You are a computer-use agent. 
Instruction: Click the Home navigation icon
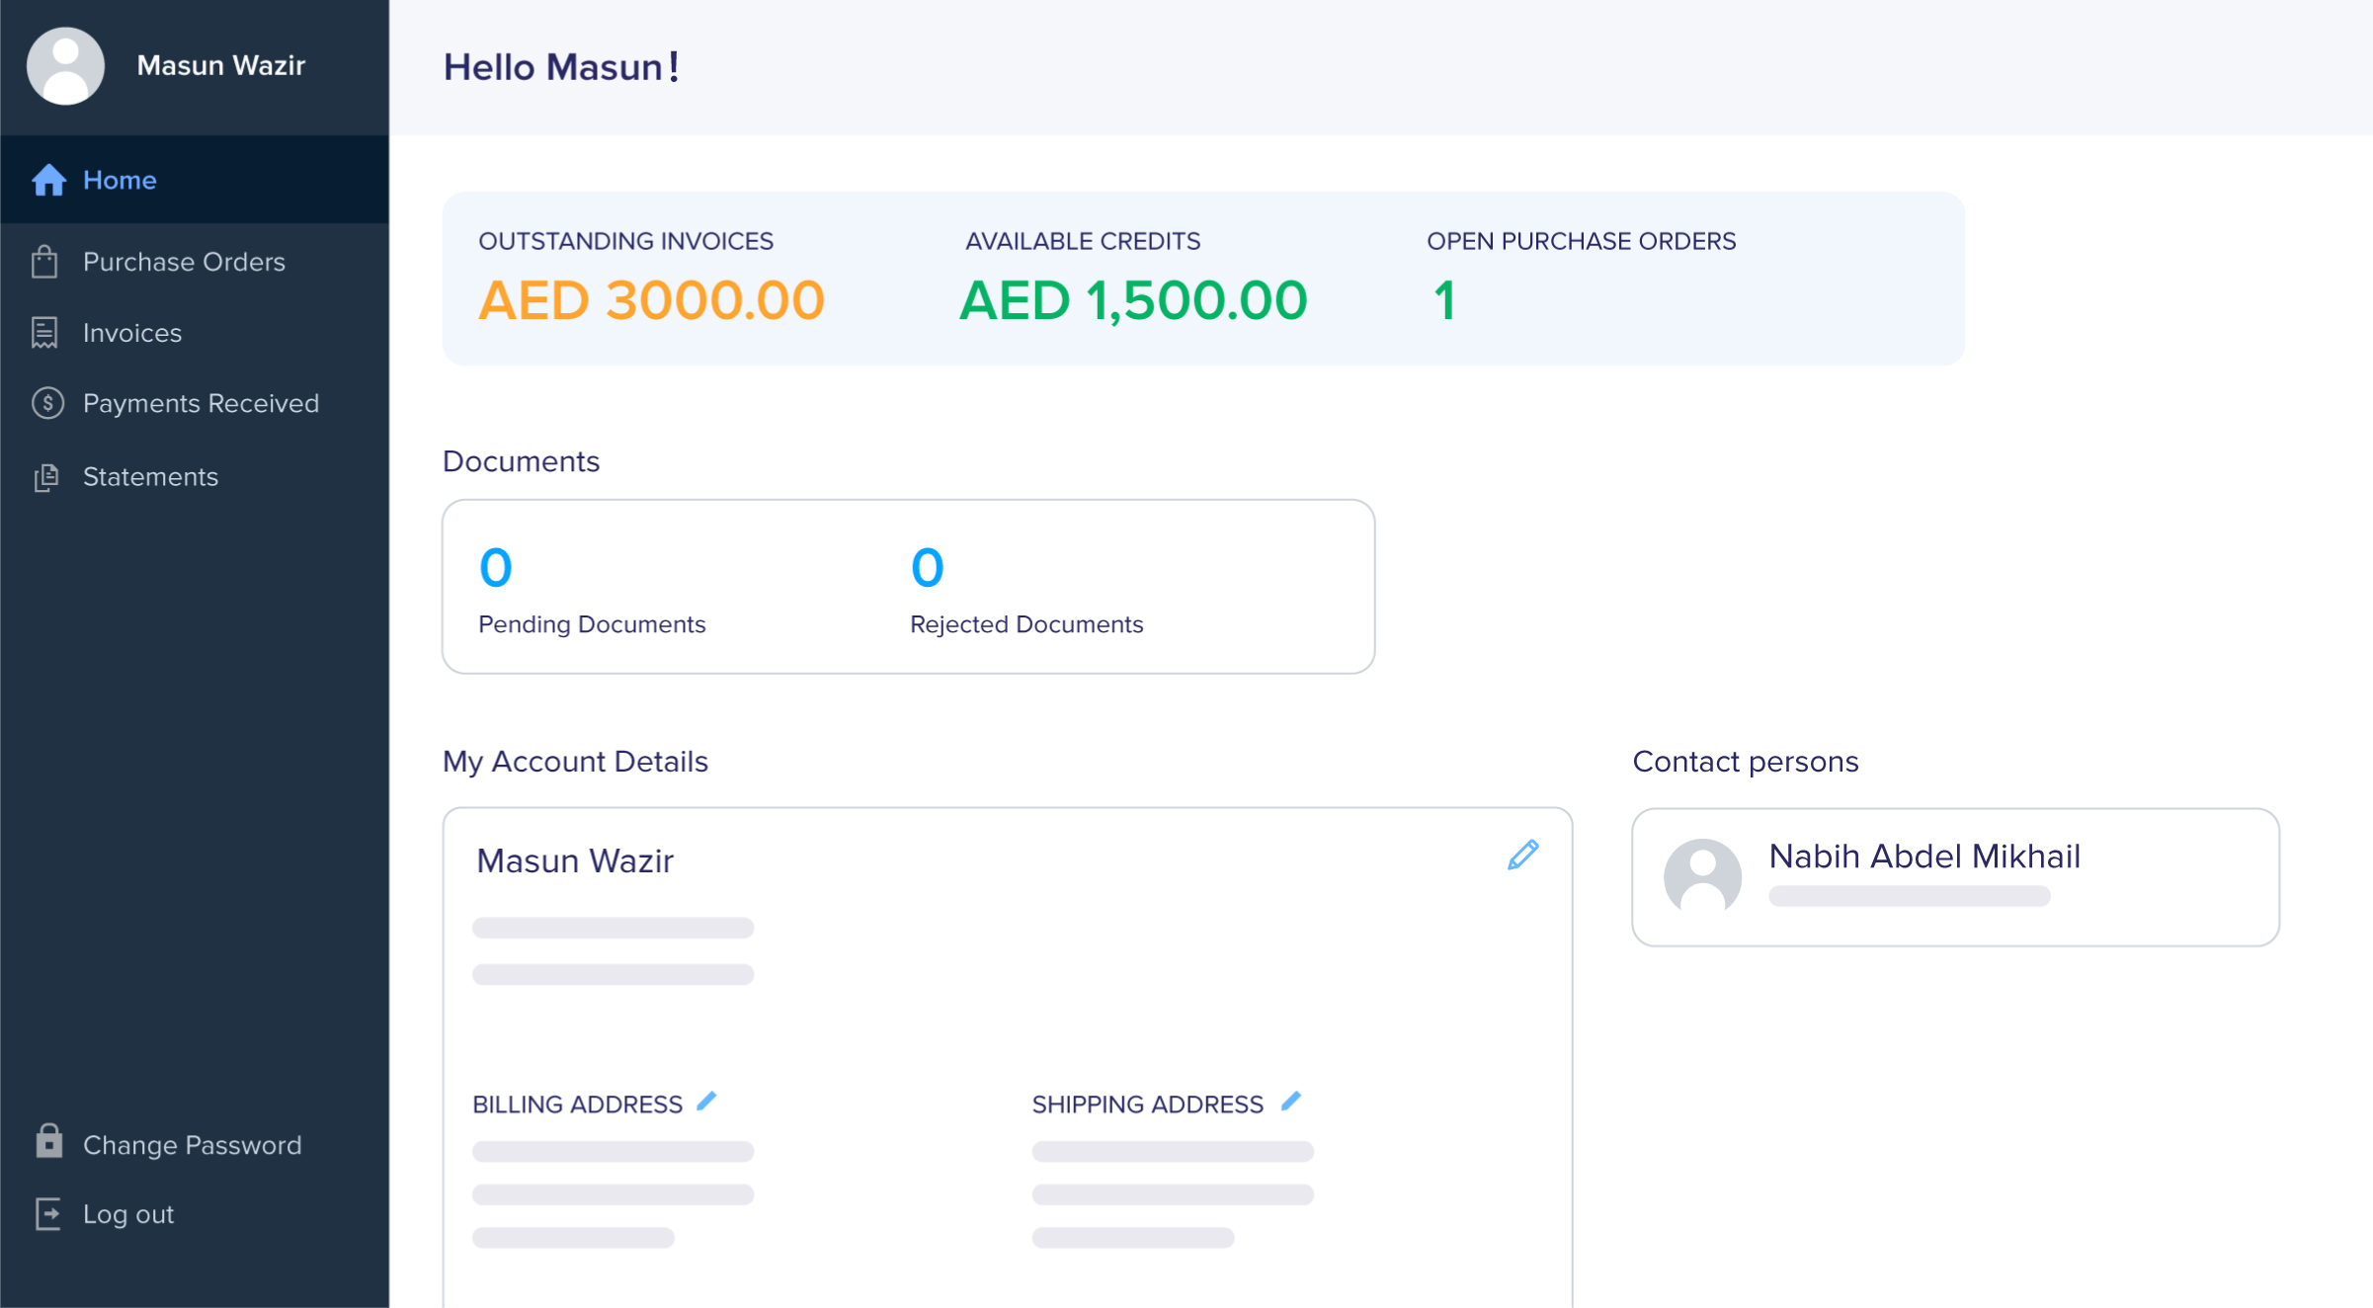(46, 179)
